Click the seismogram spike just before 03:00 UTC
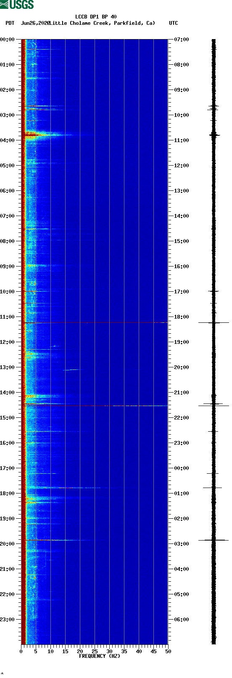Image resolution: width=232 pixels, height=678 pixels. [214, 540]
